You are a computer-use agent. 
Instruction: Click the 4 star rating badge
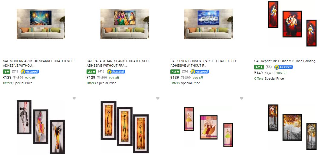coord(6,72)
